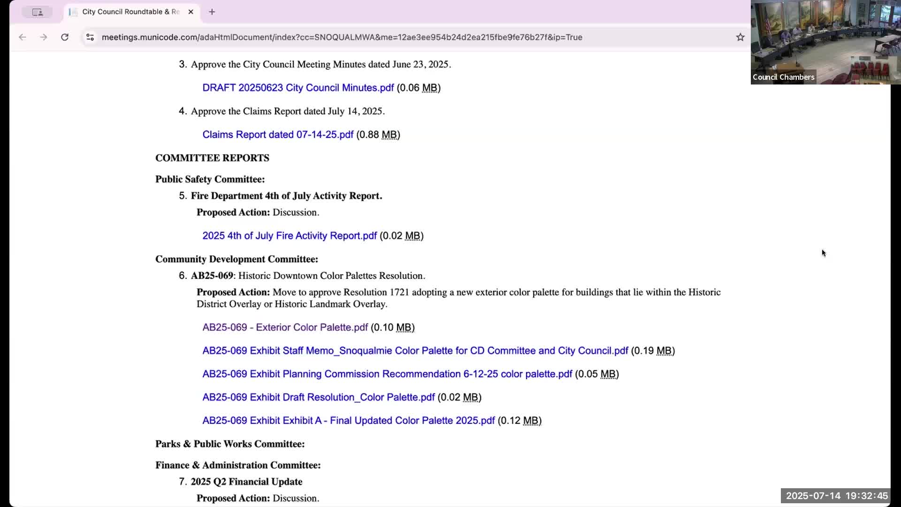Click the address bar URL field
Image resolution: width=901 pixels, height=507 pixels.
pyautogui.click(x=342, y=37)
